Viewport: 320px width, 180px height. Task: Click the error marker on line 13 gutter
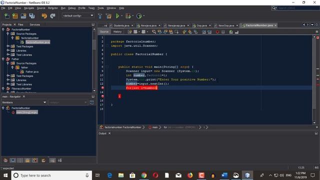tap(102, 88)
